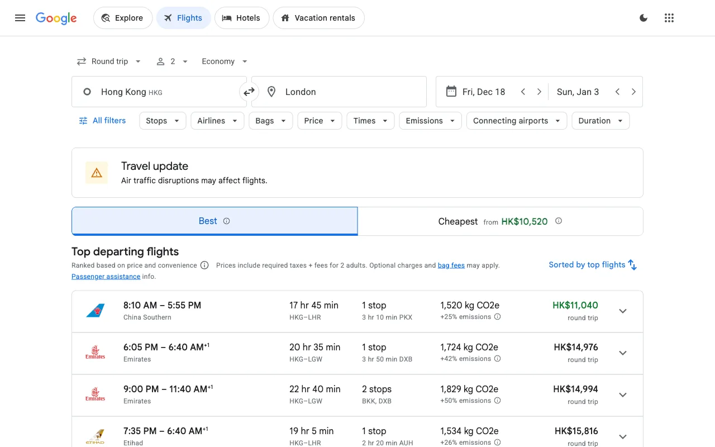Show info for +26% emissions

coord(497,443)
